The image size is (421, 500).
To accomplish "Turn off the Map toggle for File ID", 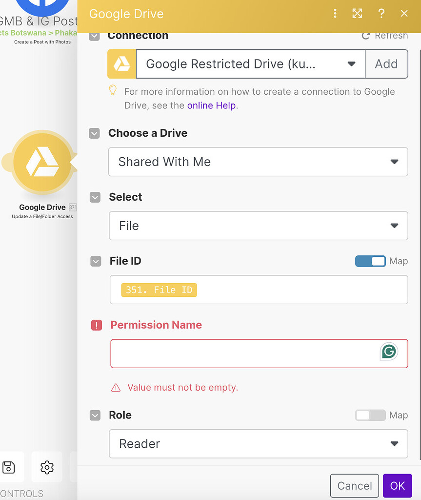I will tap(370, 261).
